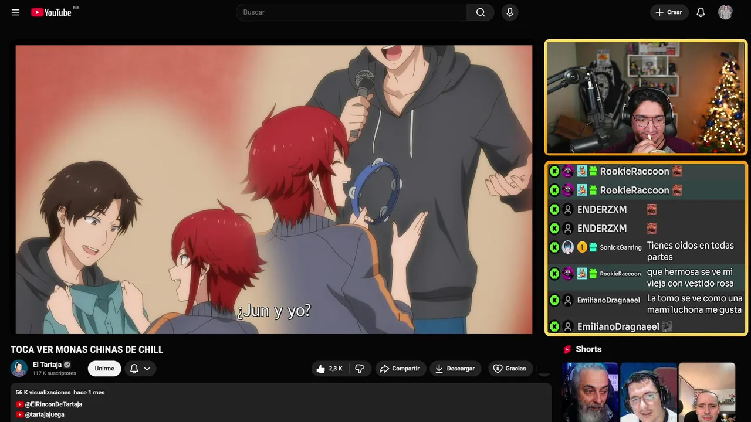
Task: Click second ENDERZXM username in chat
Action: pos(602,228)
